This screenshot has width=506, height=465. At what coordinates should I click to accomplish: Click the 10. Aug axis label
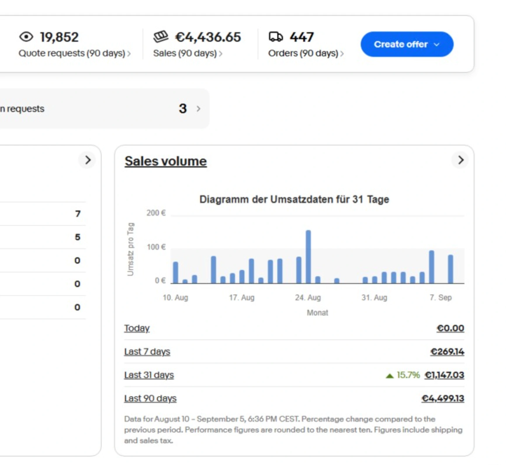175,298
